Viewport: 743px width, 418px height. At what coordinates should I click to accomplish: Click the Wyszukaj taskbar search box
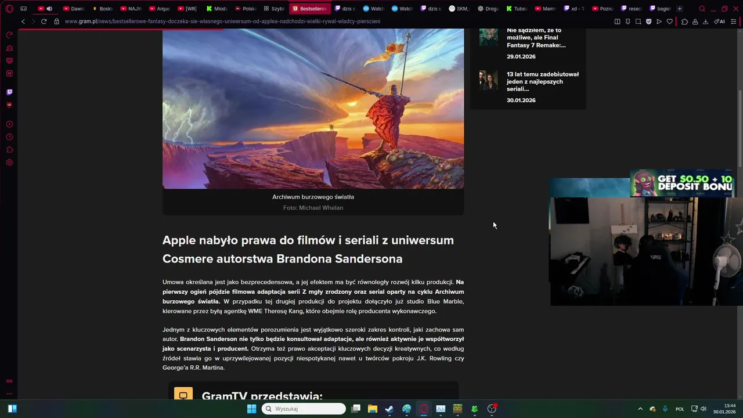pos(304,409)
